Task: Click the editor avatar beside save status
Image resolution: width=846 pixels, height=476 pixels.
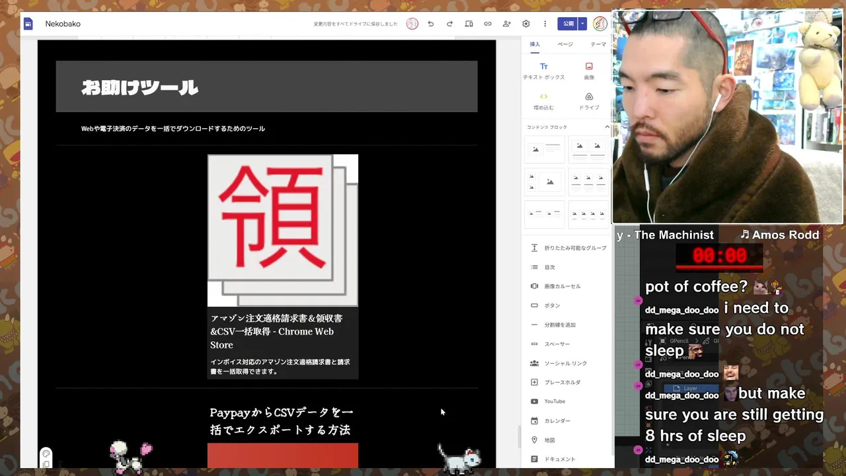Action: tap(412, 24)
